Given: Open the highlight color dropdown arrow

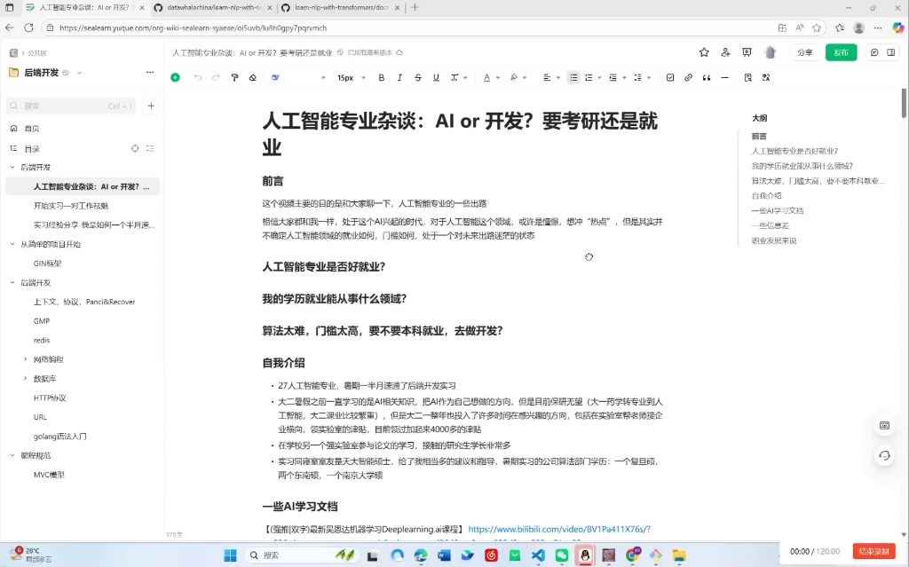Looking at the screenshot, I should (525, 78).
